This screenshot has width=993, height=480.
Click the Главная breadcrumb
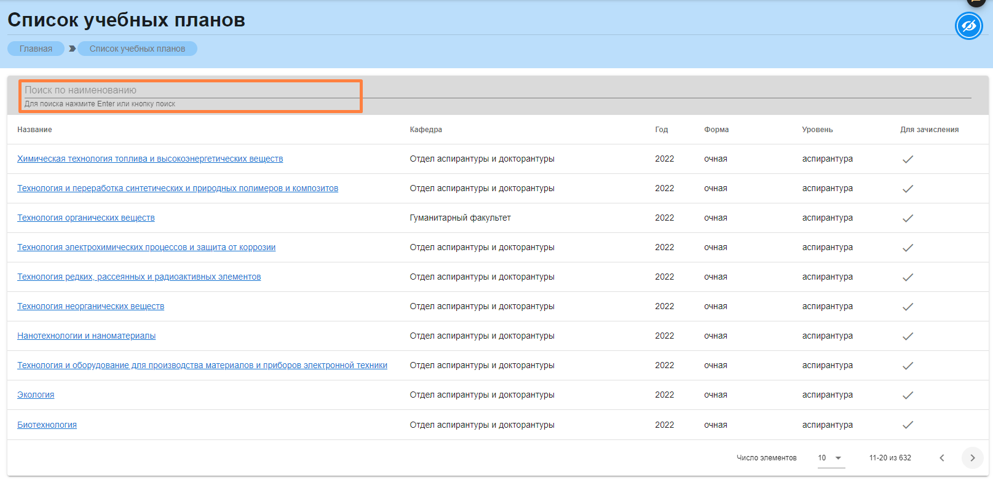pyautogui.click(x=36, y=49)
